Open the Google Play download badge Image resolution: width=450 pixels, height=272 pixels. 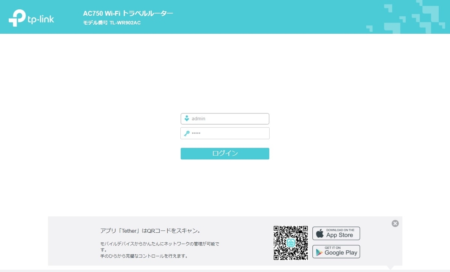tap(336, 251)
